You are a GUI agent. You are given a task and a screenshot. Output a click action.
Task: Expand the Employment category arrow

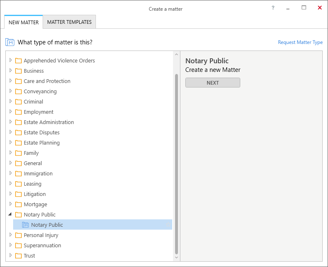tap(11, 112)
